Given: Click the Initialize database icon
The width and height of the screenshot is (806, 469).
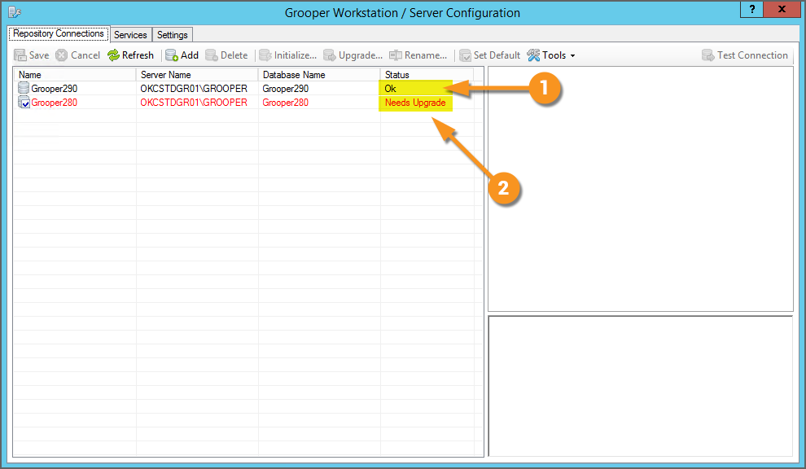Looking at the screenshot, I should (265, 55).
